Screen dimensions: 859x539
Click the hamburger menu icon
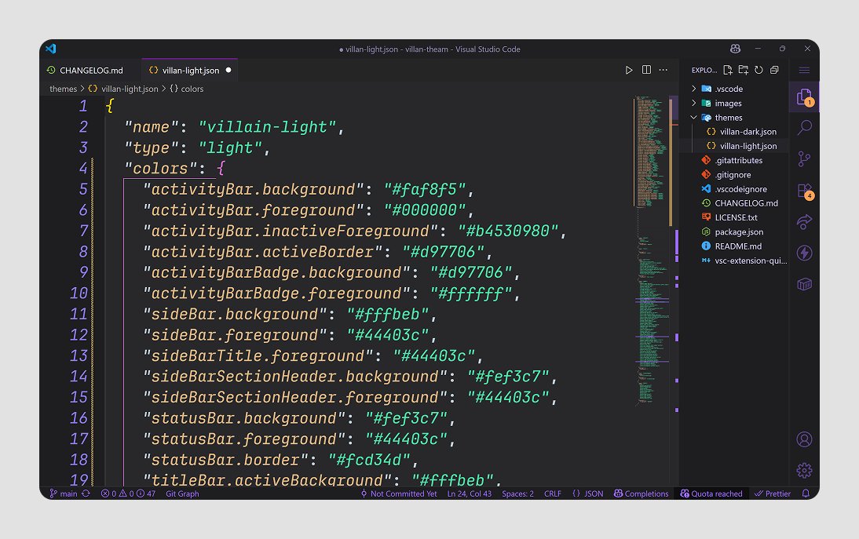[804, 70]
